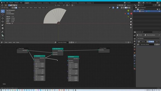Select the Annotate pencil tool
161x91 pixels.
point(3,32)
